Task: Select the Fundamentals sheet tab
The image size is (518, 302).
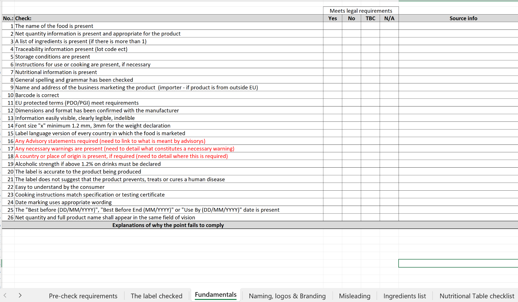Action: click(215, 295)
